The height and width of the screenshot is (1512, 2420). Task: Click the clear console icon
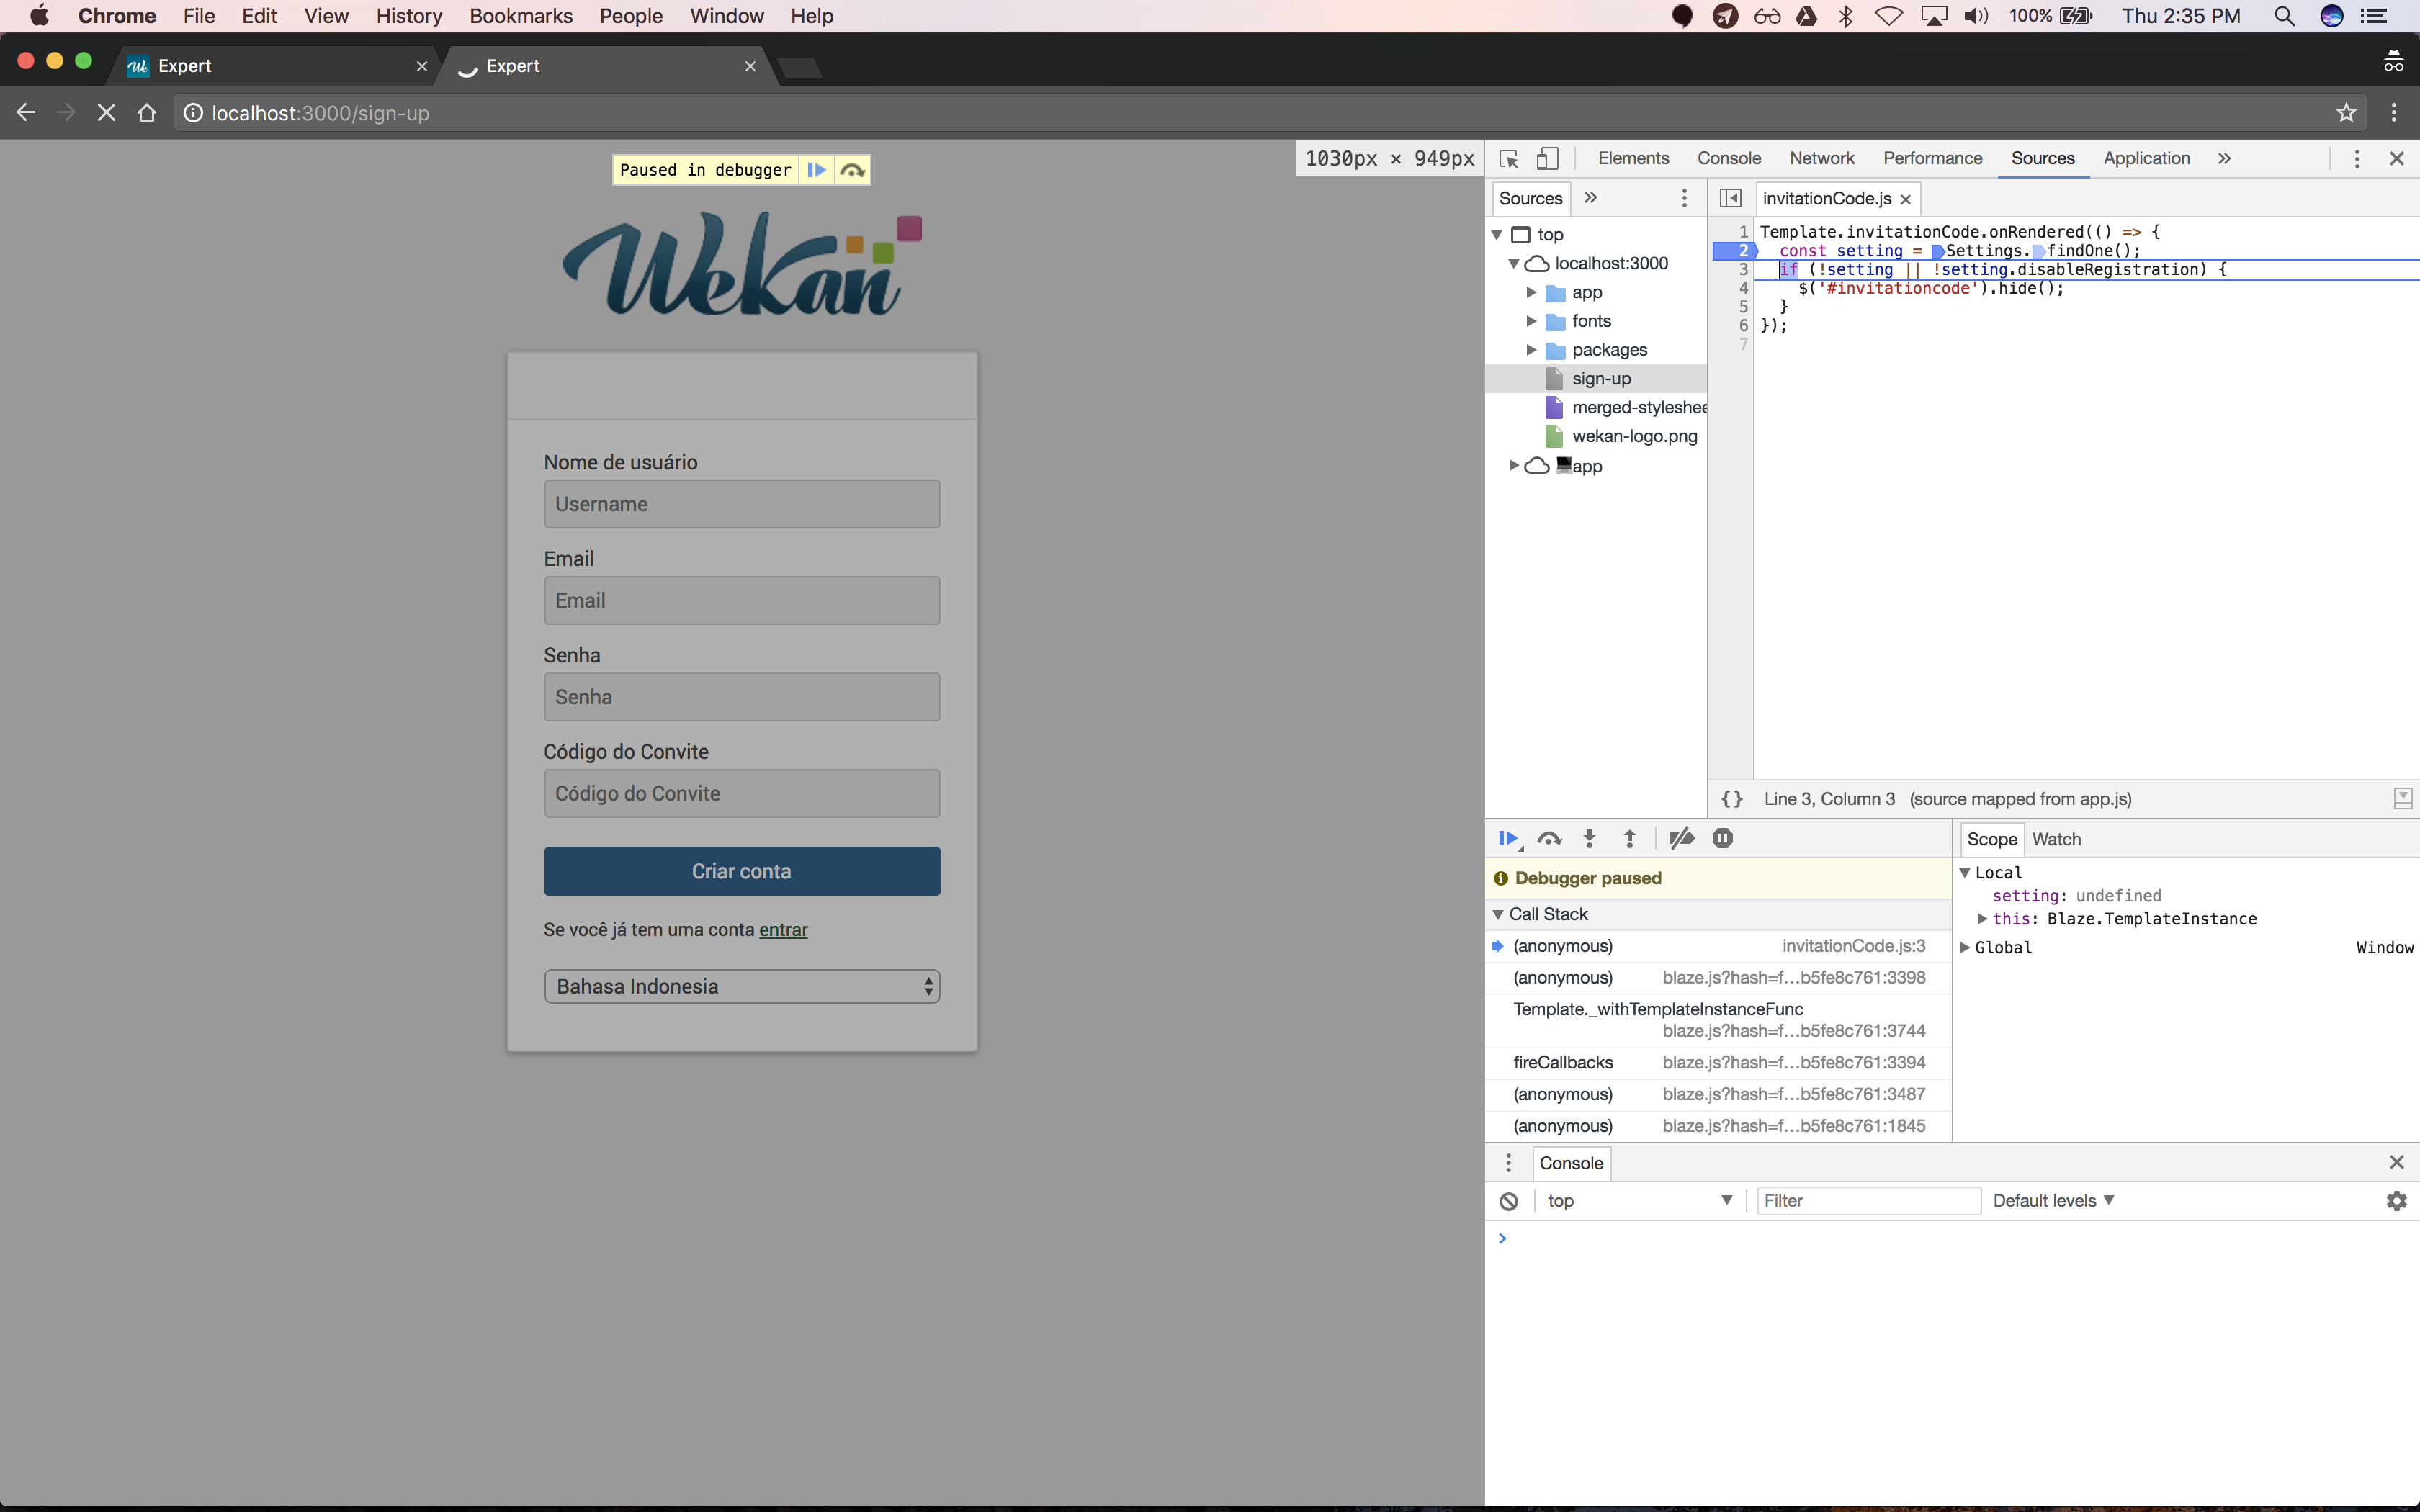click(x=1508, y=1200)
